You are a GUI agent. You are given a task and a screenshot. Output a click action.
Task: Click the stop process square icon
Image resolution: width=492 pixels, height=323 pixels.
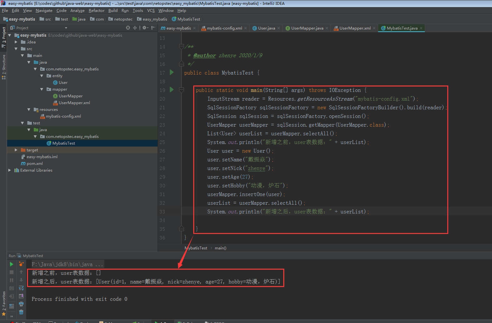[x=12, y=272]
